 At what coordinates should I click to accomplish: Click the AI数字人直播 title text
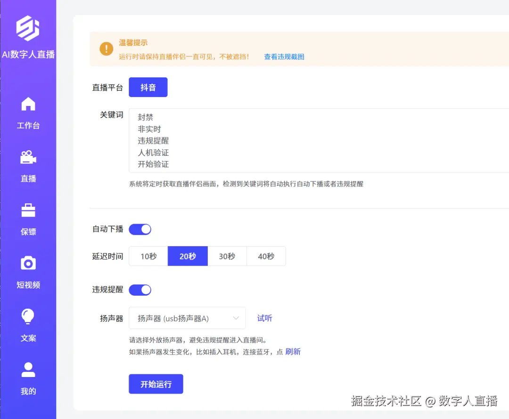pyautogui.click(x=28, y=54)
